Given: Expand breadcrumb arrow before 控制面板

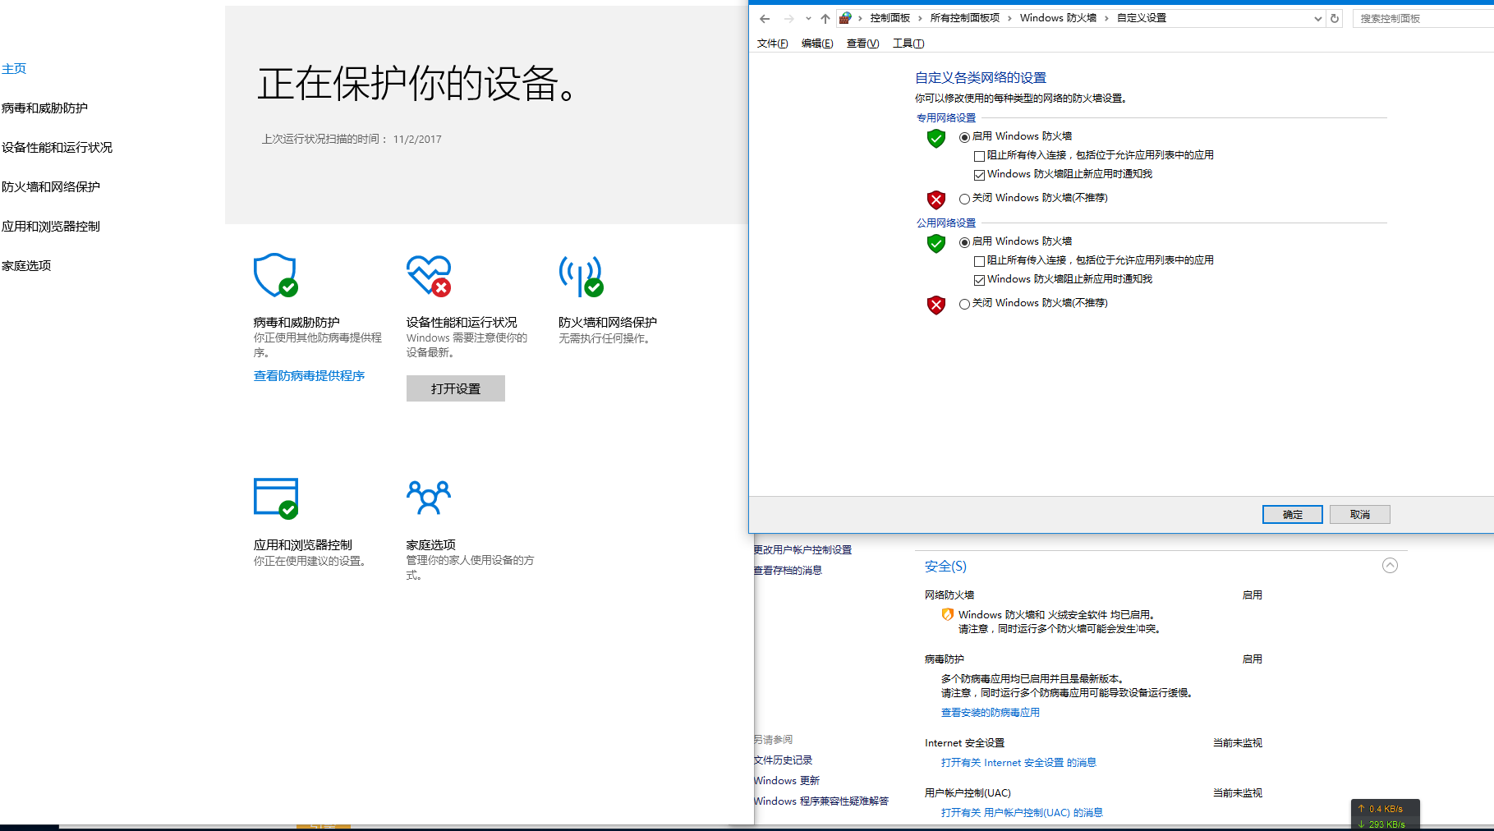Looking at the screenshot, I should pos(860,18).
